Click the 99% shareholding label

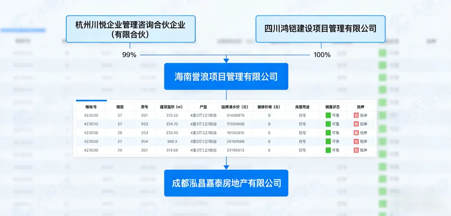(x=129, y=55)
